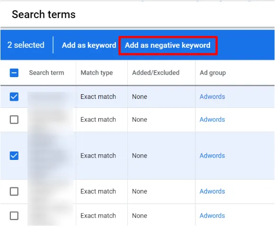Open Adwords link in first row
Screen dimensions: 275x230
212,97
